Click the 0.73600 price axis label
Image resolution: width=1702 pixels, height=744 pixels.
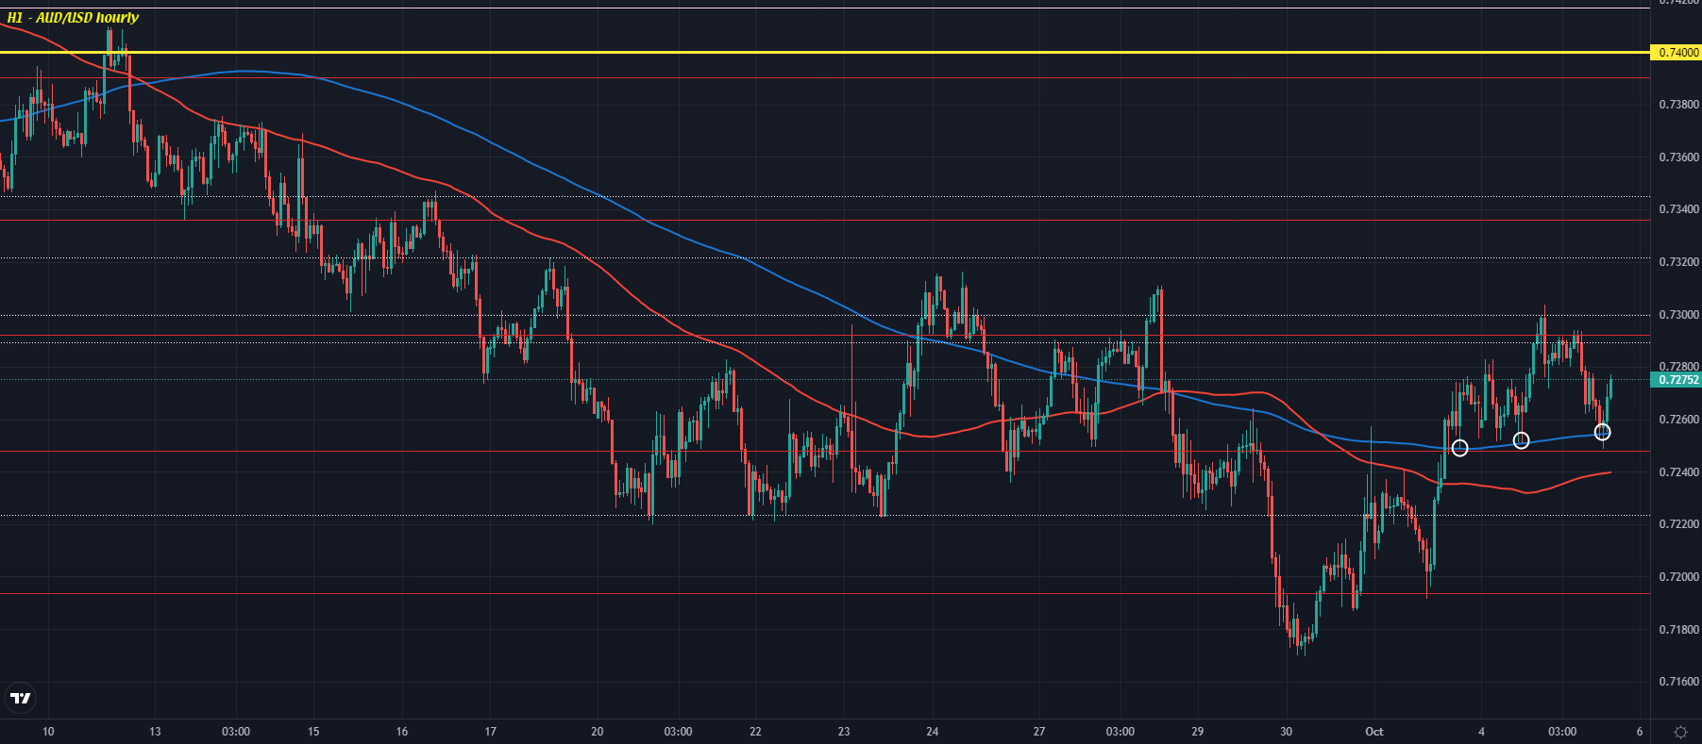tap(1678, 157)
